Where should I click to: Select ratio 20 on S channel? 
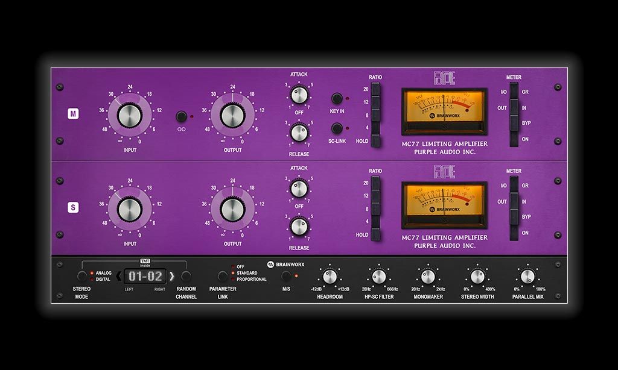tap(375, 183)
